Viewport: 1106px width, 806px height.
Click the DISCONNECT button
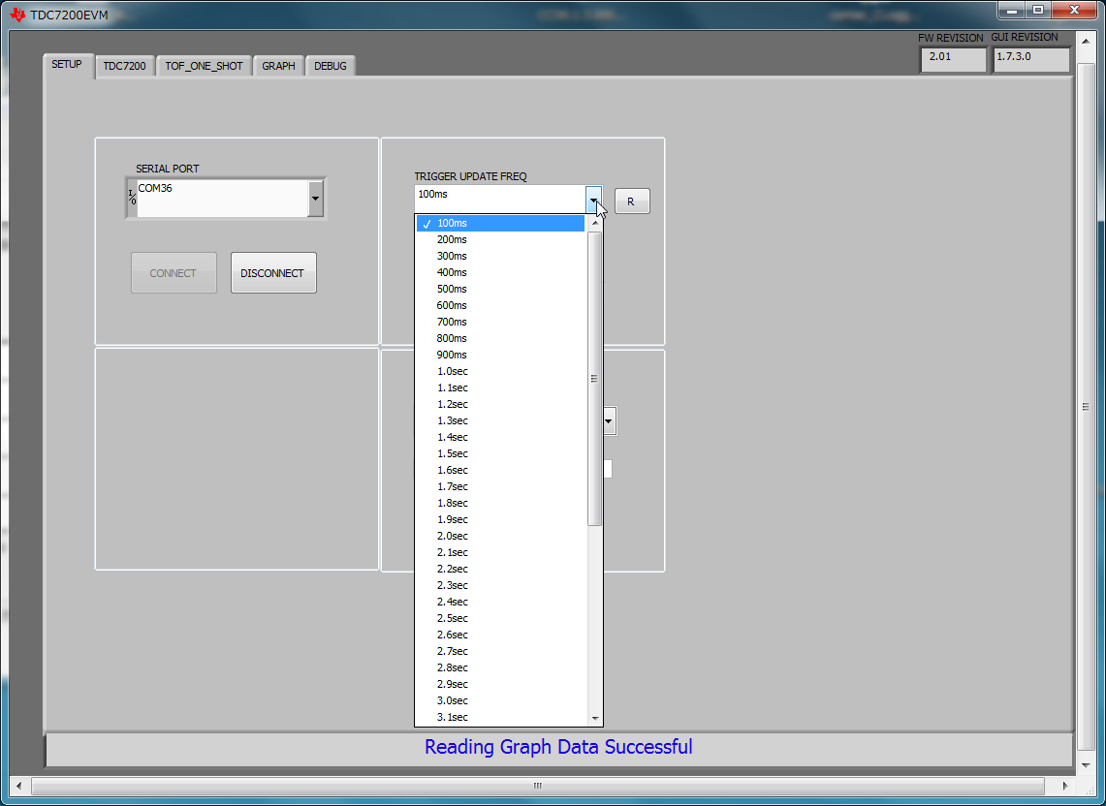[x=273, y=273]
